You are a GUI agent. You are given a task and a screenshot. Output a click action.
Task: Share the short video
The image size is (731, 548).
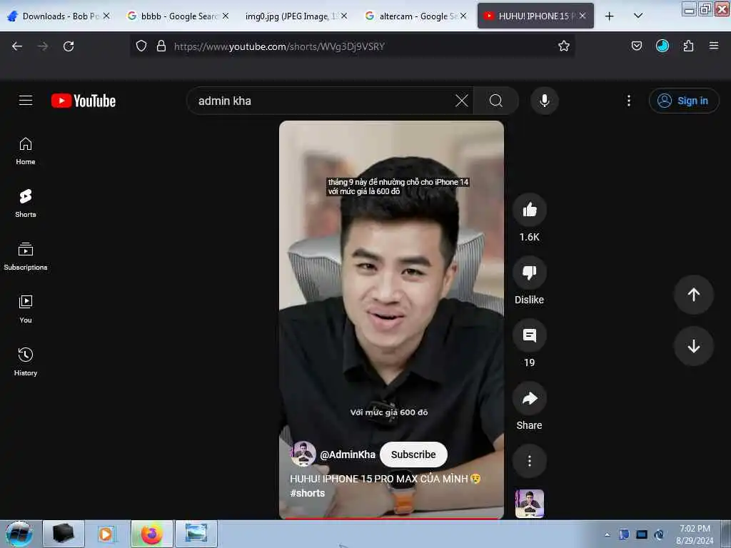[529, 398]
